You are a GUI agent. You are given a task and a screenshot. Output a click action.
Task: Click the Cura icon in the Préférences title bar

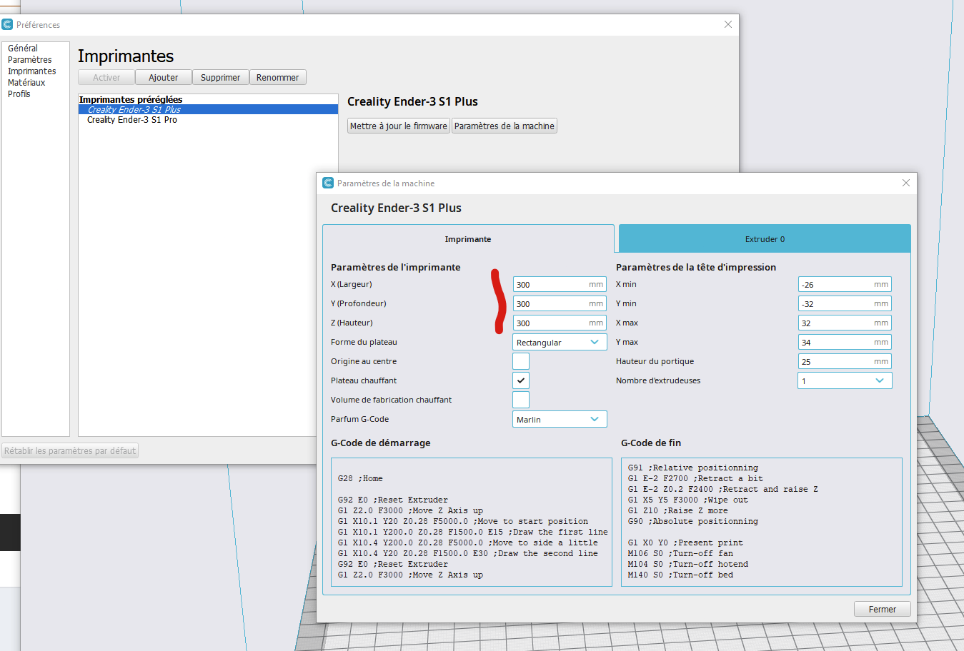(x=7, y=24)
